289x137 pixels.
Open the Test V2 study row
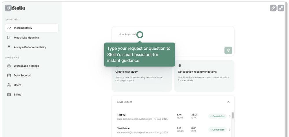(x=144, y=116)
